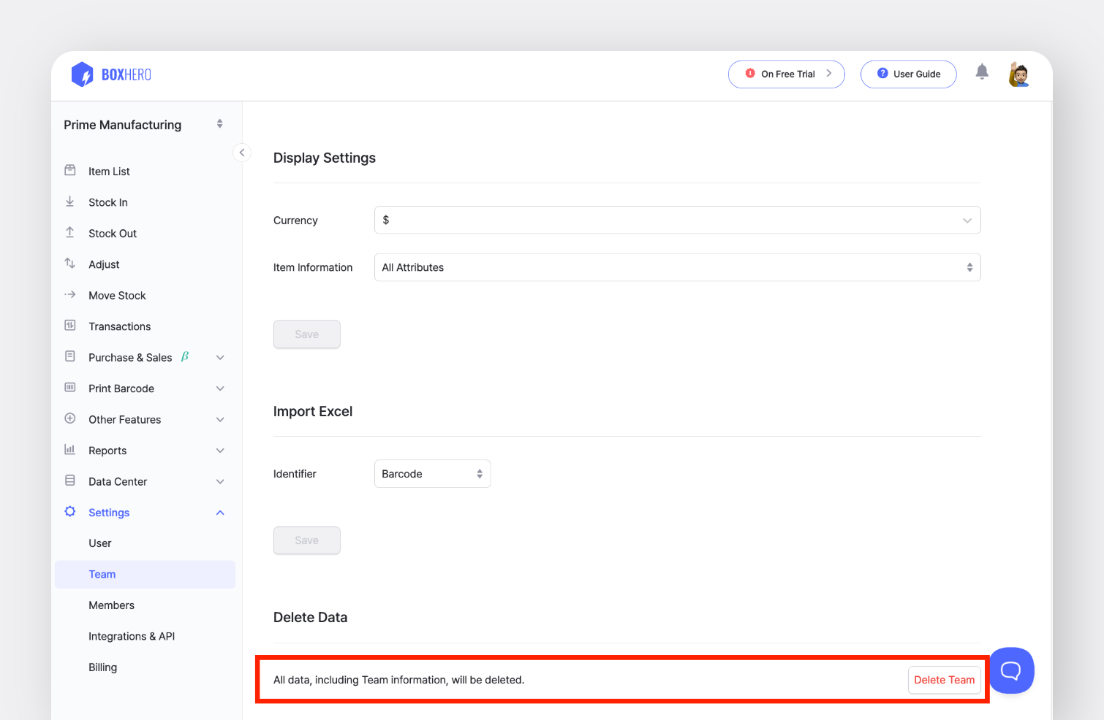Open Integrations & API settings

coord(132,636)
